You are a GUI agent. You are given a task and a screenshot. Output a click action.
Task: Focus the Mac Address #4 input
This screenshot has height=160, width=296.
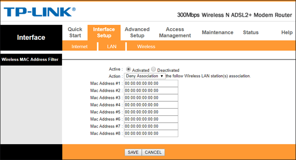tap(151, 105)
